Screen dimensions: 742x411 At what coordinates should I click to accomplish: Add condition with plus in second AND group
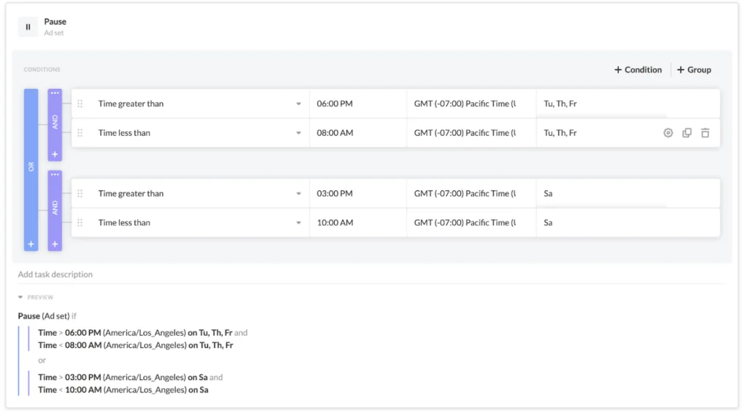click(55, 245)
